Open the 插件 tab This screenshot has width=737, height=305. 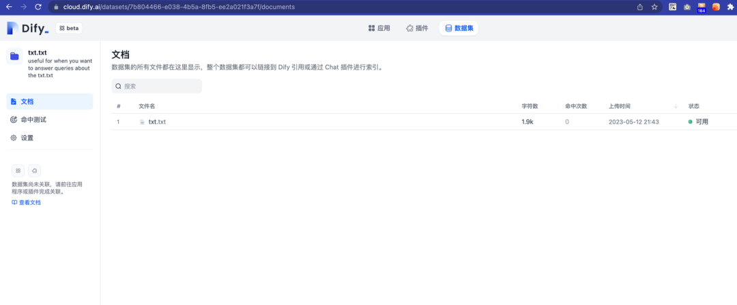417,28
